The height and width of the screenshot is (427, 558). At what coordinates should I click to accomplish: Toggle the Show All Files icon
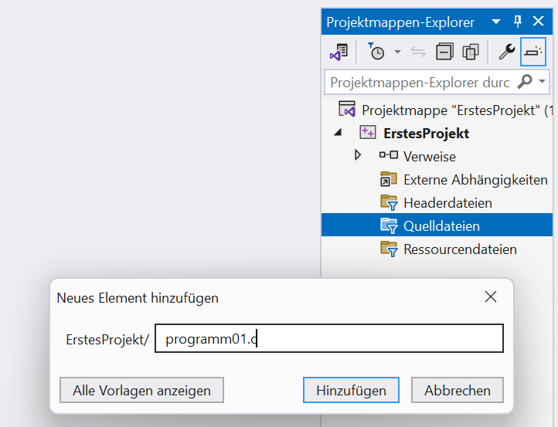[x=470, y=53]
